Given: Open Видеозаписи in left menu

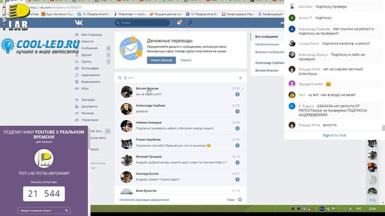Looking at the screenshot, I should click(x=91, y=82).
